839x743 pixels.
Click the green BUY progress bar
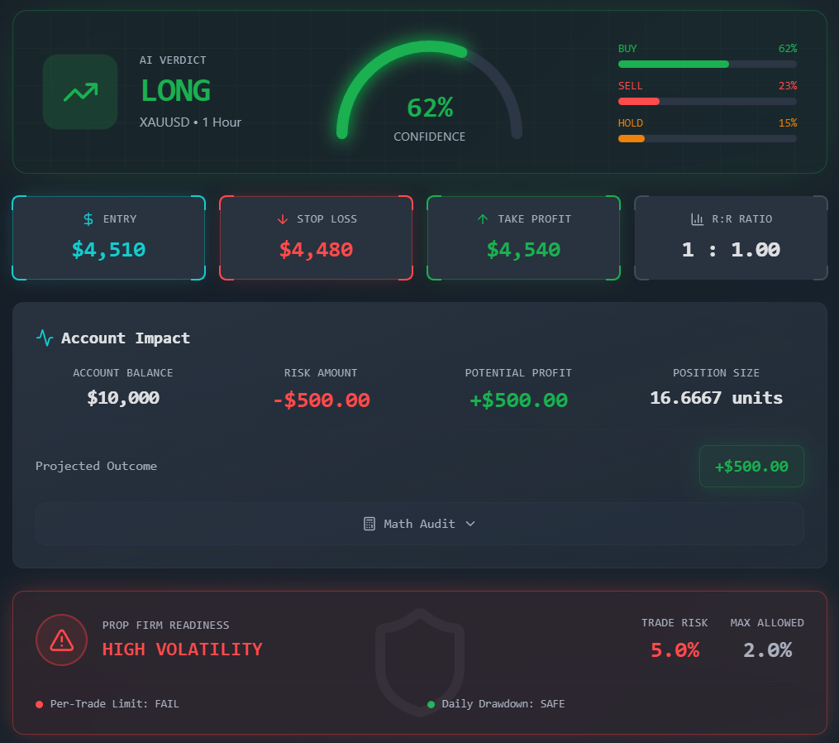click(x=673, y=64)
